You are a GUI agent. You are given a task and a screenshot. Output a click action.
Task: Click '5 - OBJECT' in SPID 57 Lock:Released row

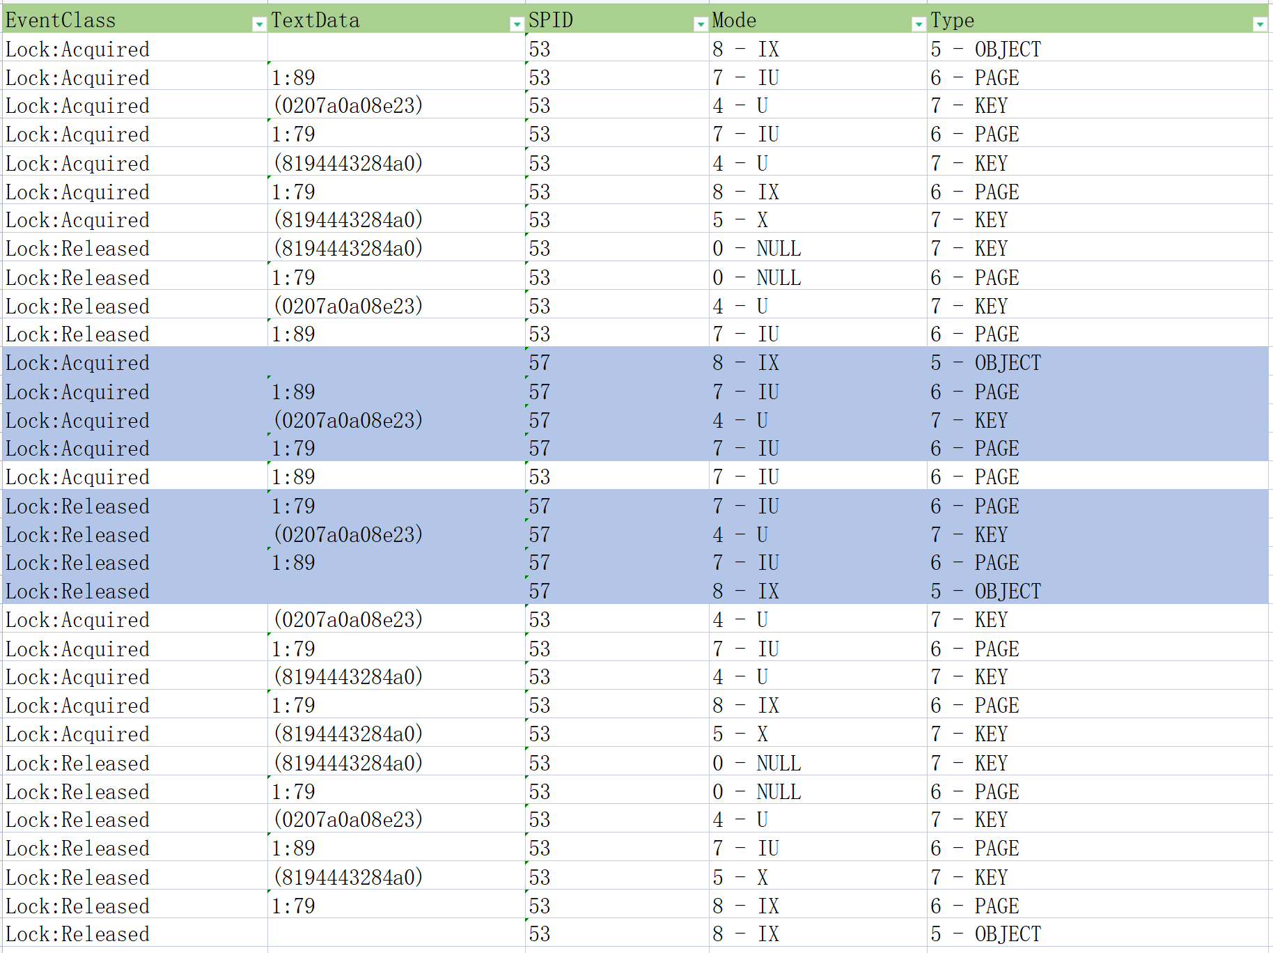pos(985,591)
